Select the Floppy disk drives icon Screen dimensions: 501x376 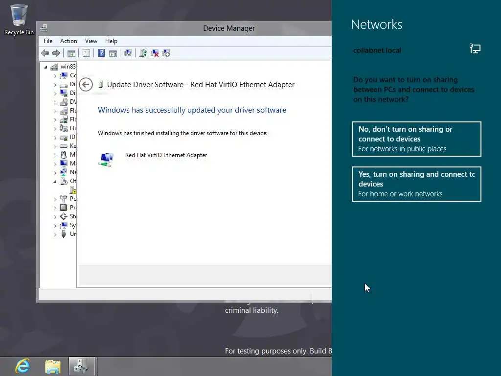pyautogui.click(x=64, y=111)
